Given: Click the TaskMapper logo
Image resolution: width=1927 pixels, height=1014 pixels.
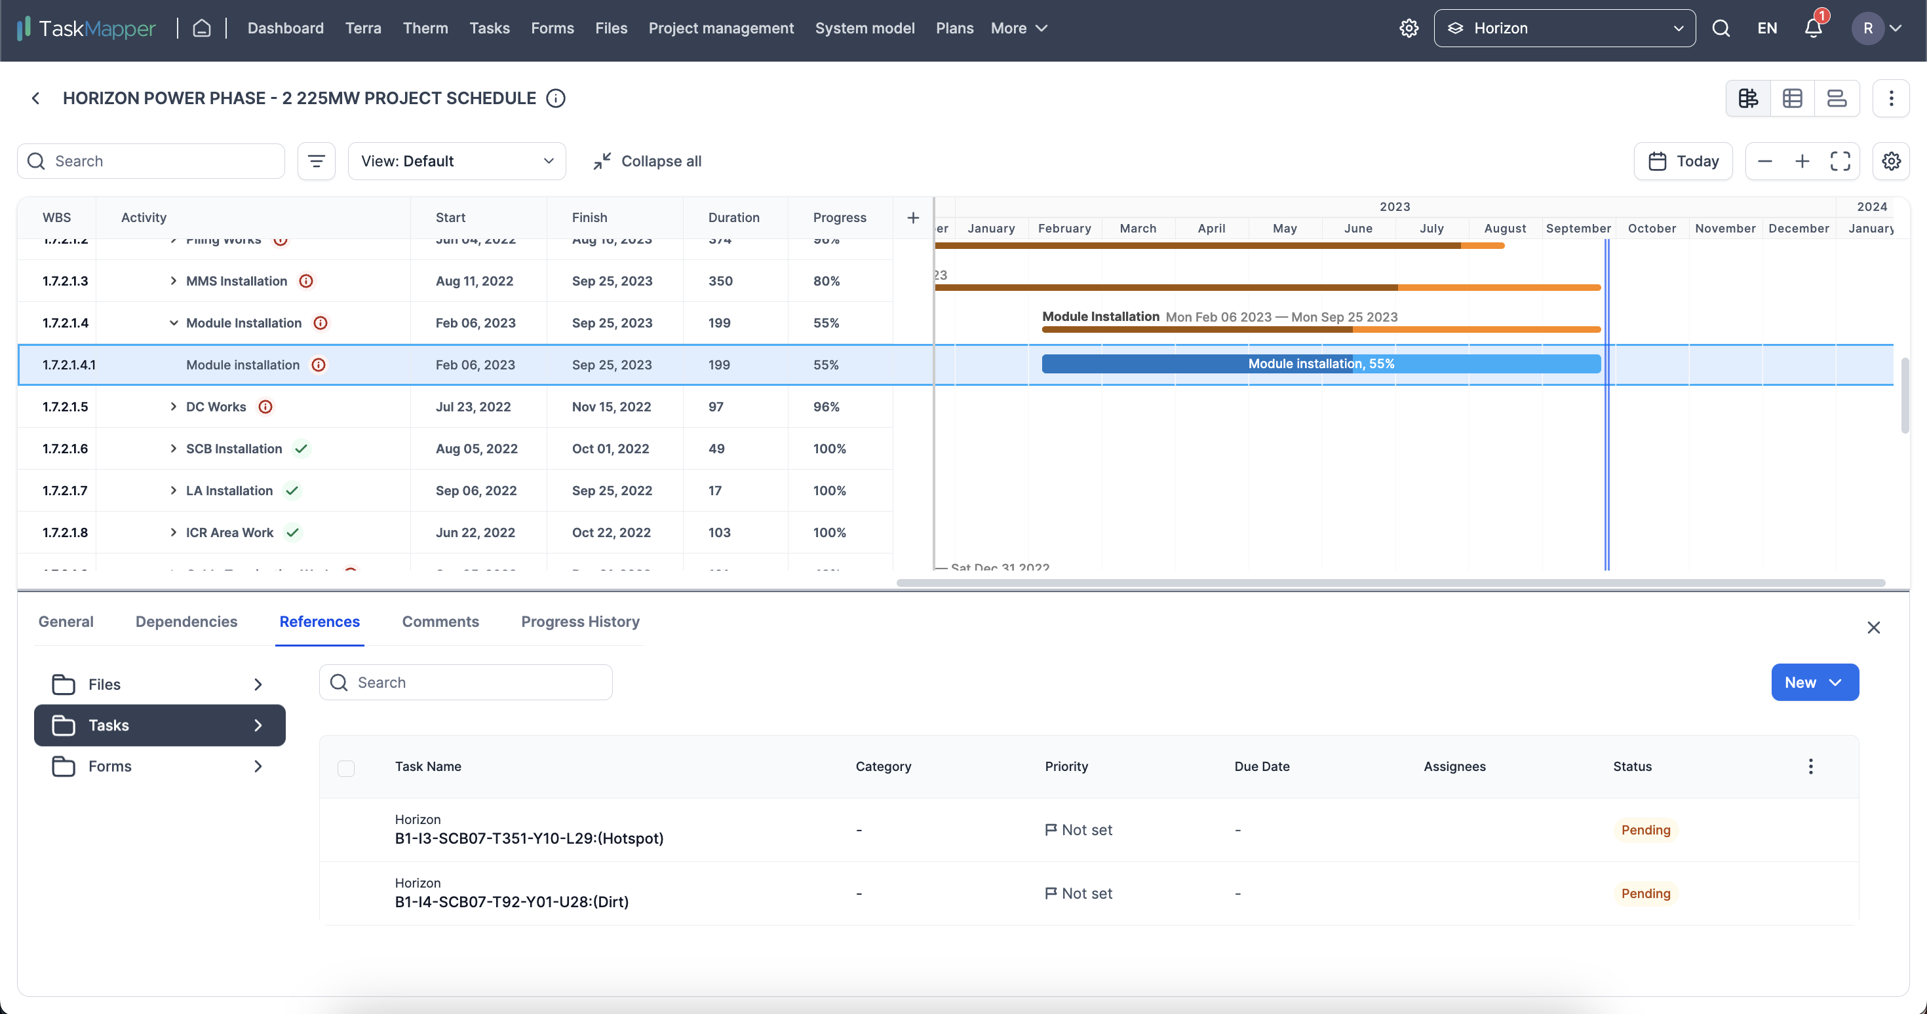Looking at the screenshot, I should [x=85, y=28].
